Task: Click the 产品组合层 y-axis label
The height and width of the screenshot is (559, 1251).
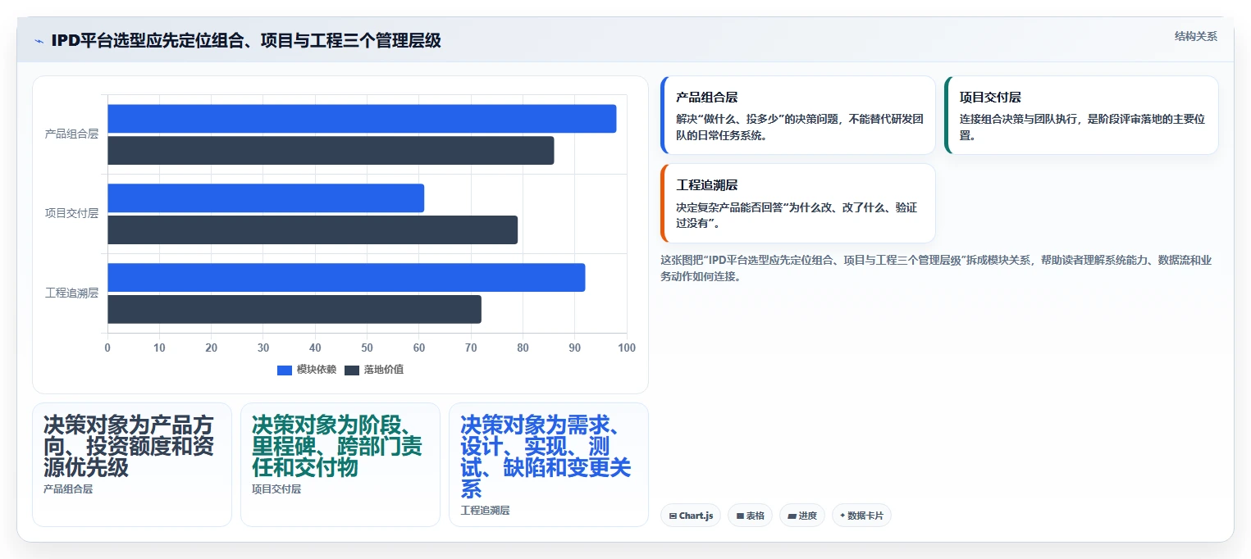Action: (x=71, y=134)
